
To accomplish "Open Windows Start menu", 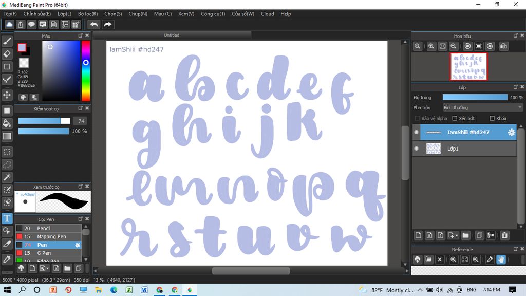I will 7,290.
